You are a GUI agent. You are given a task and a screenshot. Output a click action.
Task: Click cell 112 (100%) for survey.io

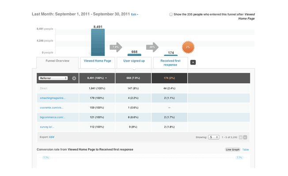click(97, 127)
